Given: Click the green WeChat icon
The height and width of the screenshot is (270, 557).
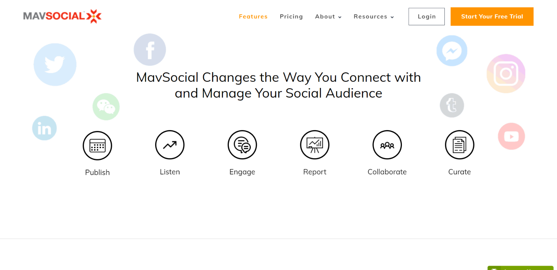Looking at the screenshot, I should point(106,107).
